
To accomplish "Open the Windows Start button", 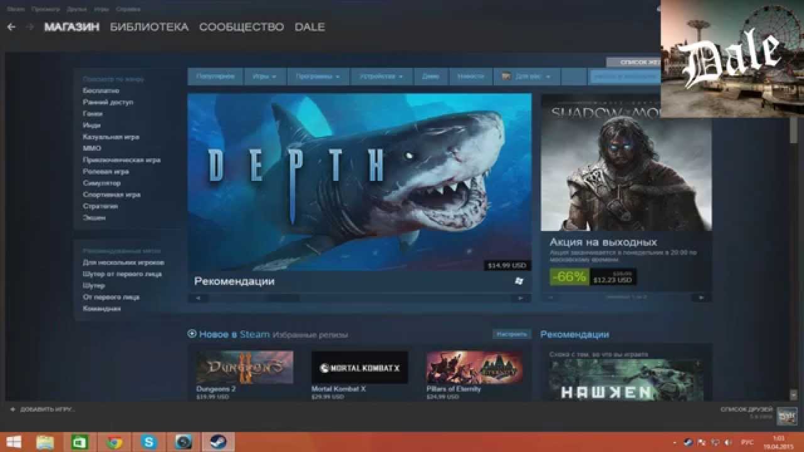I will (14, 442).
